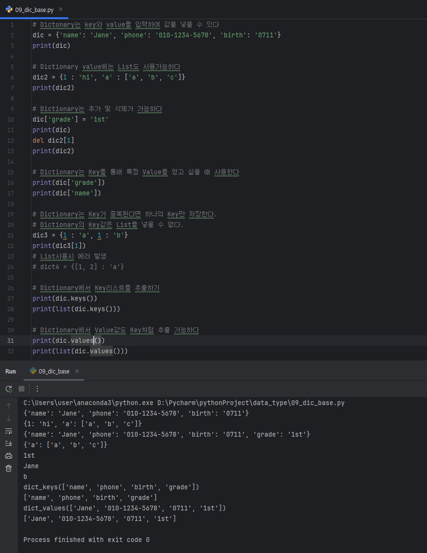Select the 09_dic_base.py editor tab
The width and height of the screenshot is (427, 553).
click(x=34, y=10)
